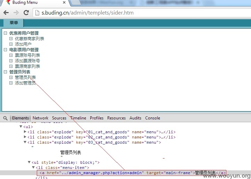Image resolution: width=251 pixels, height=179 pixels.
Task: Click the browser forward arrow
Action: [x=16, y=12]
